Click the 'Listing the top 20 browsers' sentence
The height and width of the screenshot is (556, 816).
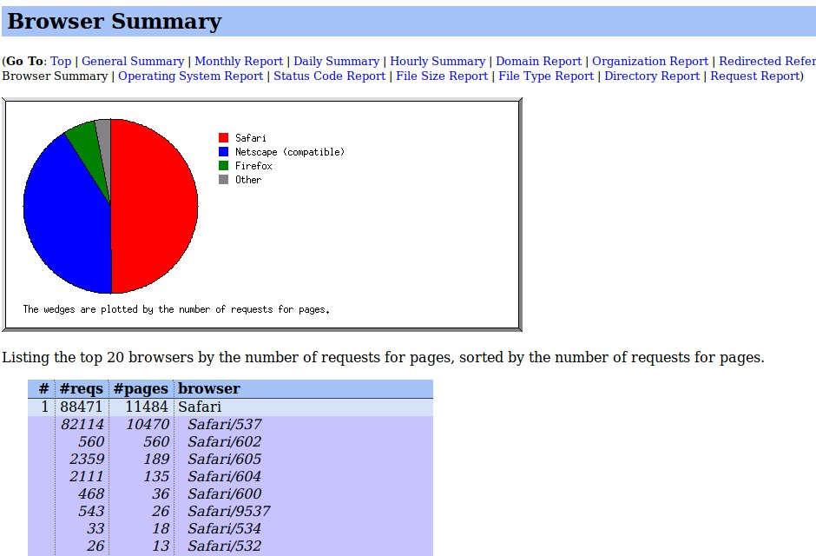click(383, 358)
